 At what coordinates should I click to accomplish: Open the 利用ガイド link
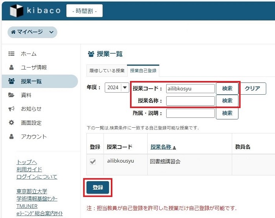[x=29, y=169]
